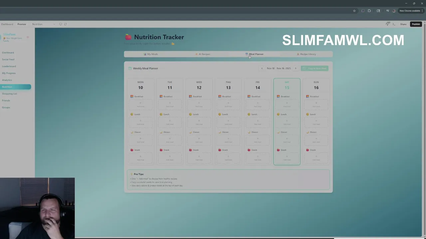Select the highlighted SAT 15 day header
Viewport: 426px width, 239px height.
(287, 85)
